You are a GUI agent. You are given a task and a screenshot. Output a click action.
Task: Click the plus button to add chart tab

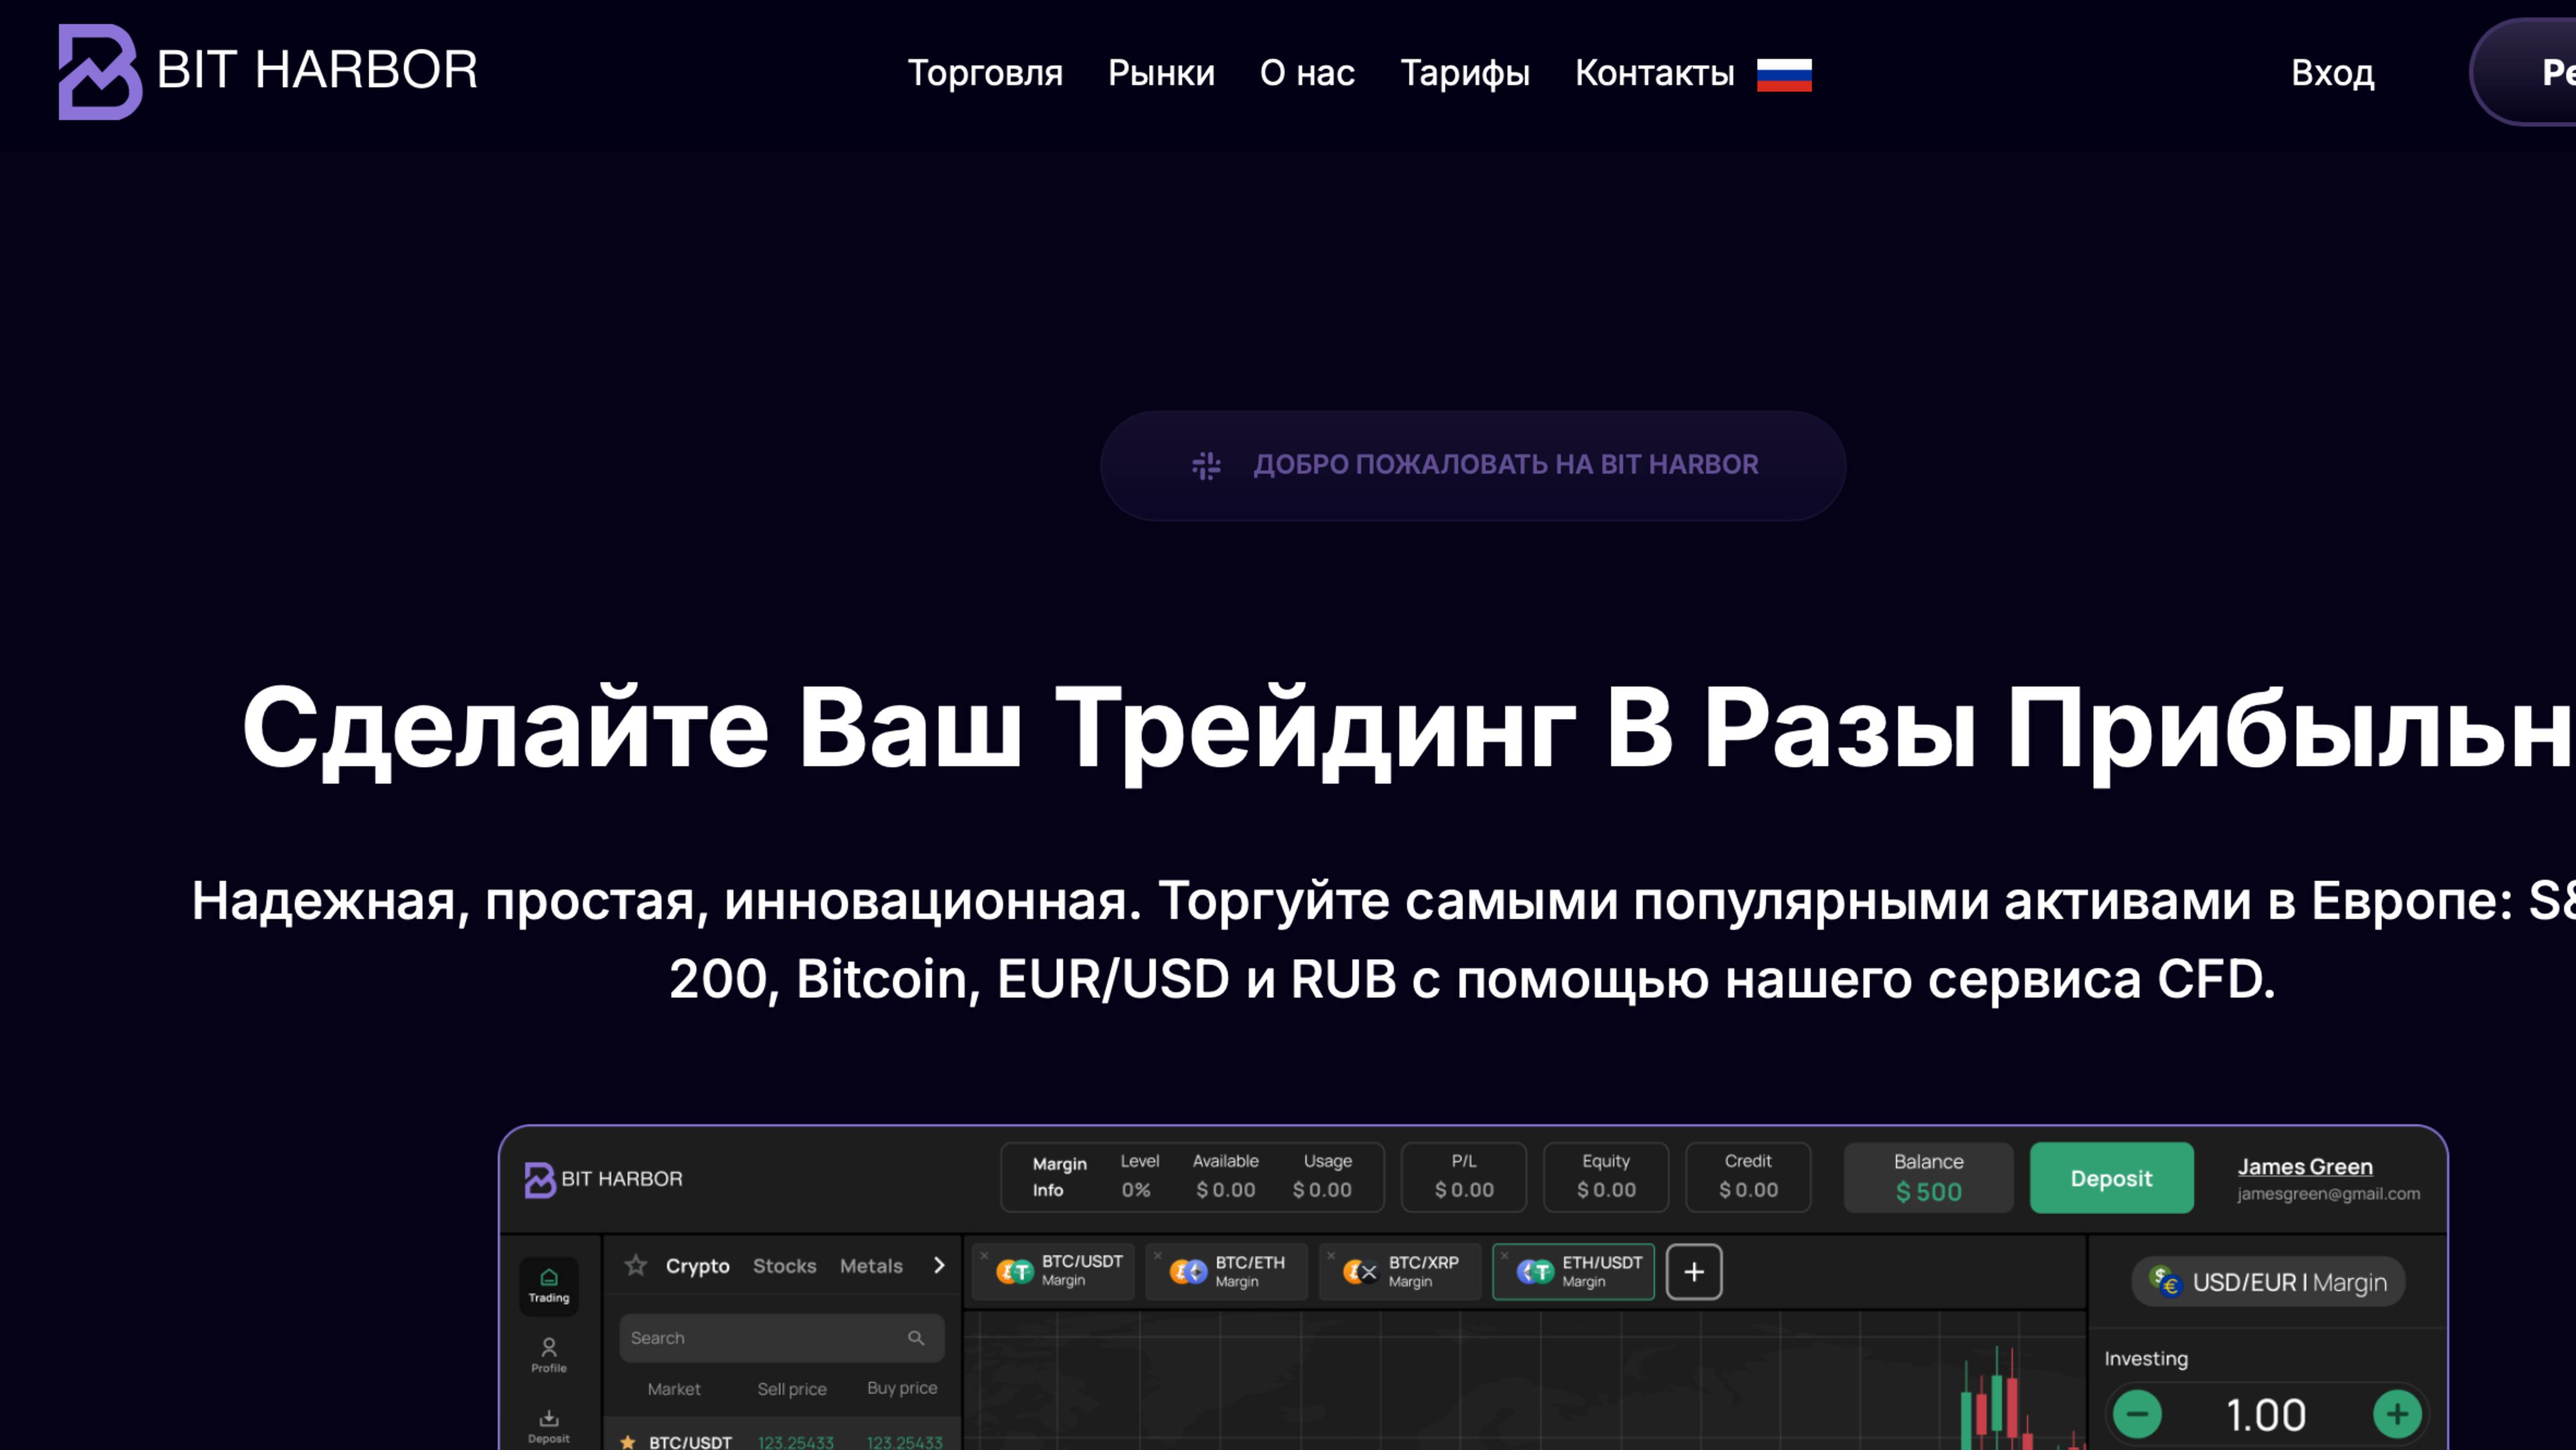coord(1694,1272)
